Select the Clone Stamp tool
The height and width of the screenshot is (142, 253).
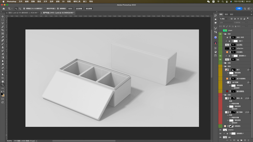point(3,47)
